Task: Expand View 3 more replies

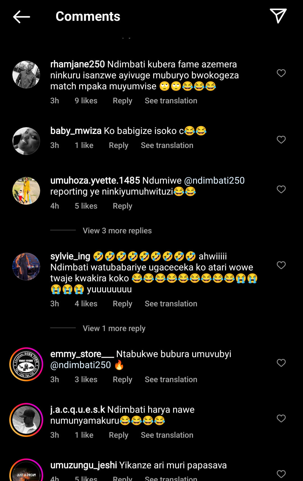Action: pos(117,231)
